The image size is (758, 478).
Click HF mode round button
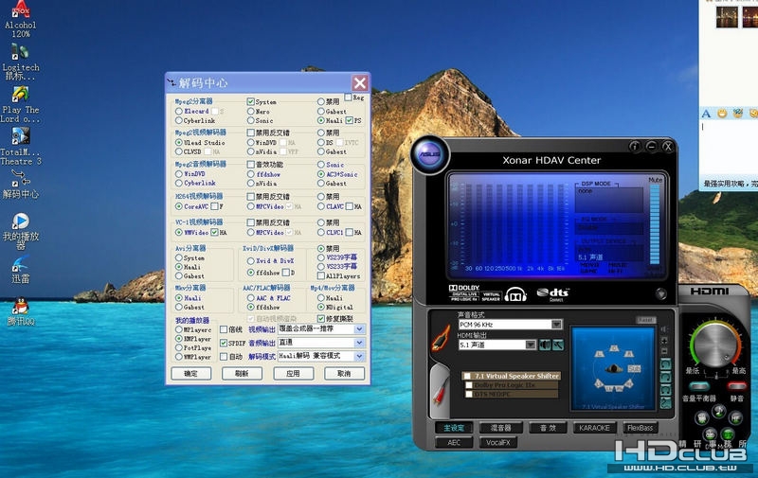736,417
